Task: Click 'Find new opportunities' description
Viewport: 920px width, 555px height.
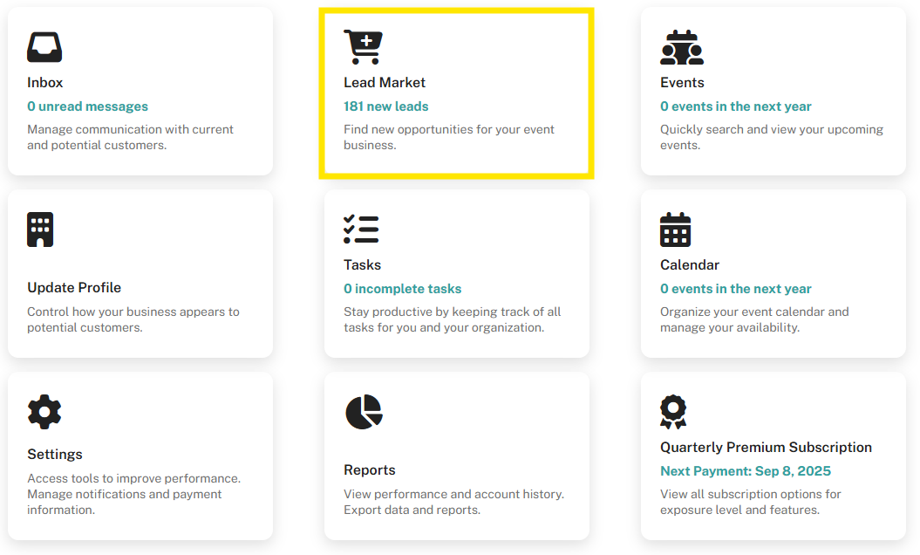Action: [x=449, y=137]
